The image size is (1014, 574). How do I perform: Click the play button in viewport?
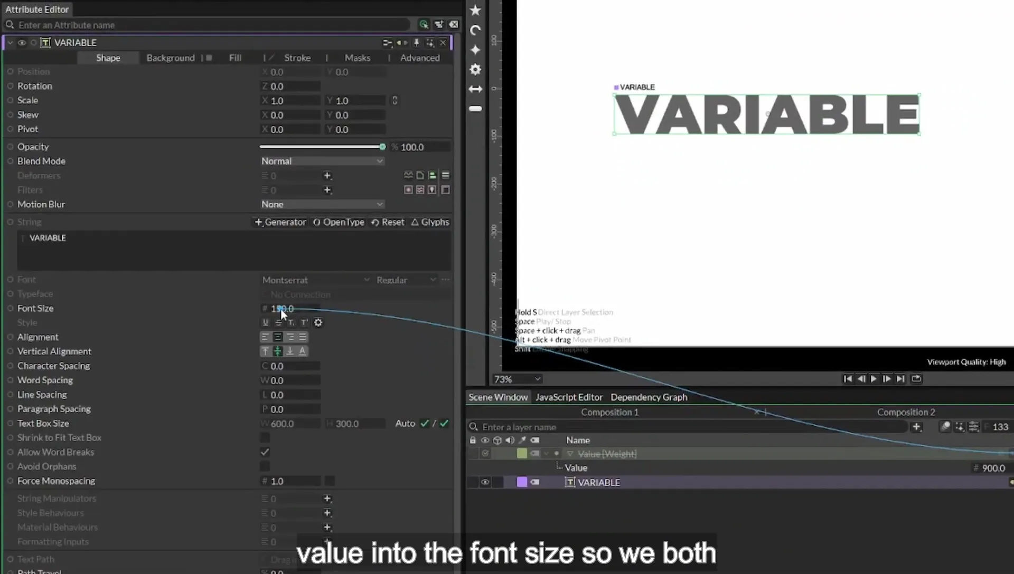(x=874, y=378)
